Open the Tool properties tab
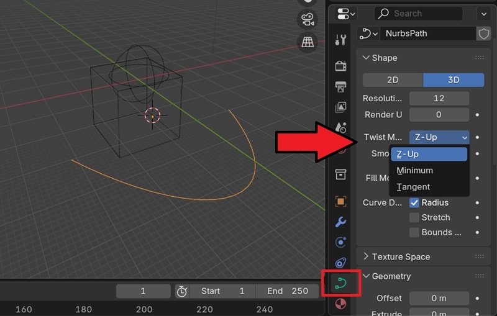Screen dimensions: 497x316 [340, 40]
